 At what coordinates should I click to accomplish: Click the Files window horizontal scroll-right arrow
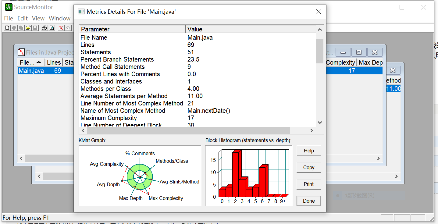[378, 158]
